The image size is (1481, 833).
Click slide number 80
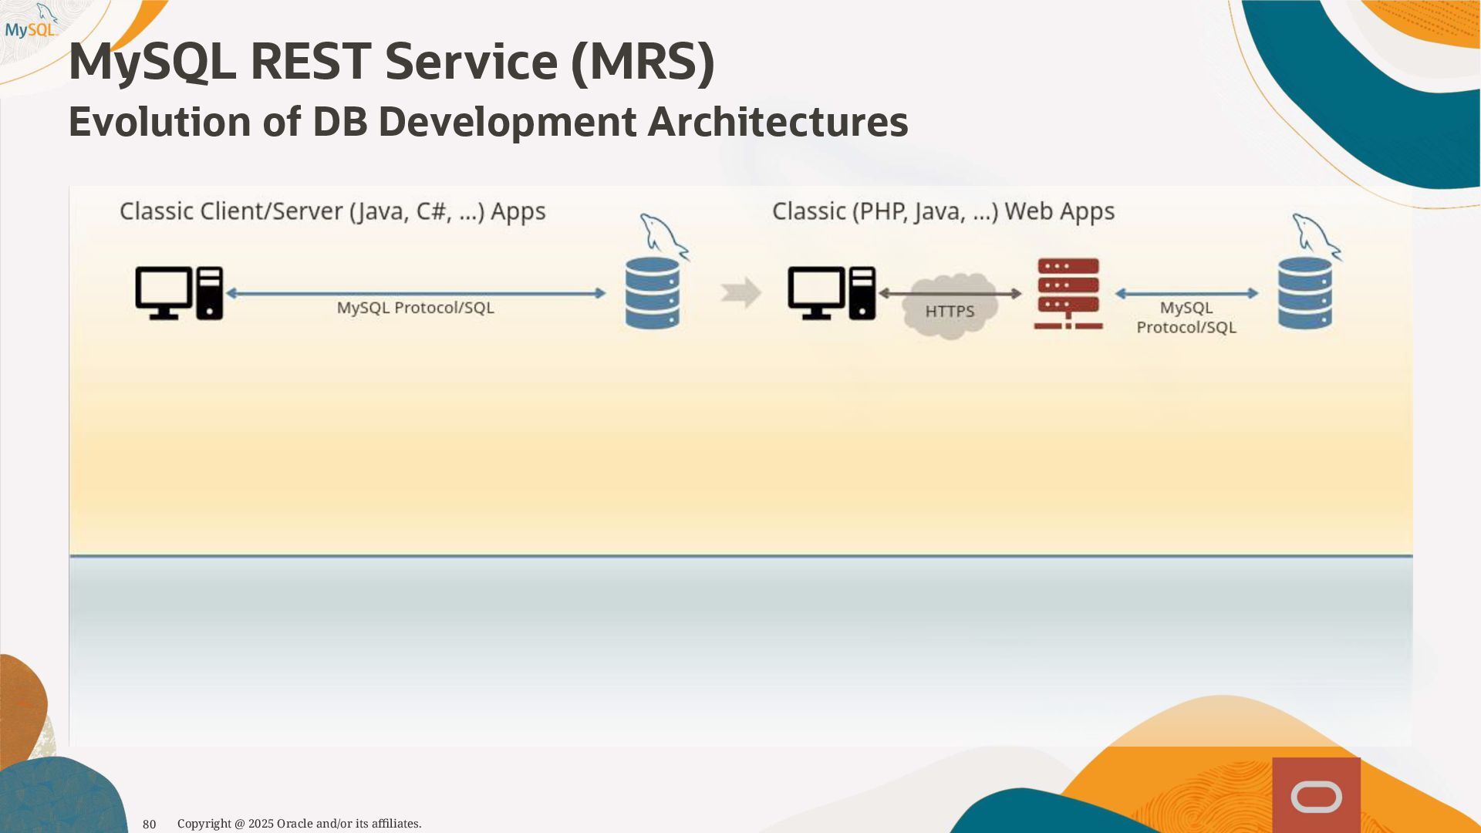tap(150, 824)
